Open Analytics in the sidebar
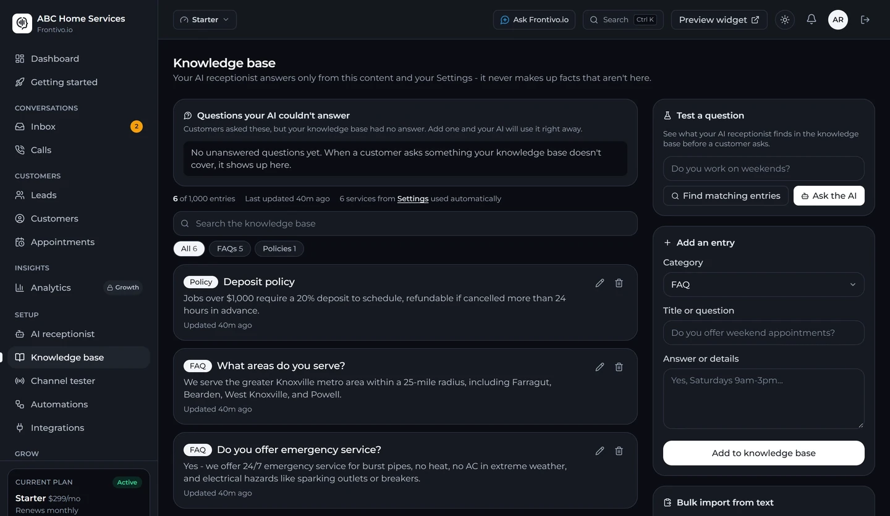The width and height of the screenshot is (890, 516). [x=78, y=288]
